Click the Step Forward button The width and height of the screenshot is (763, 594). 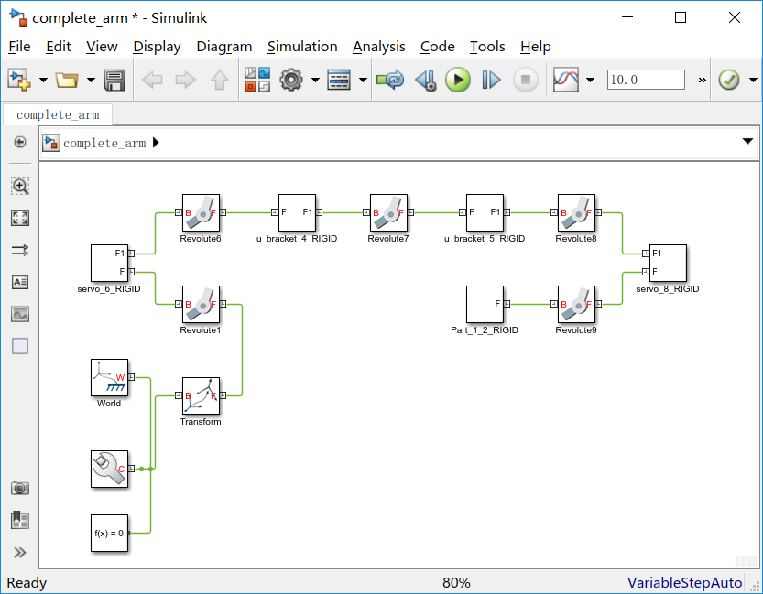pyautogui.click(x=491, y=80)
